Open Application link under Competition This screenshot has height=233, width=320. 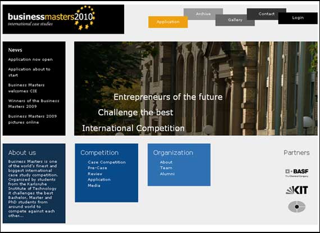coord(99,180)
